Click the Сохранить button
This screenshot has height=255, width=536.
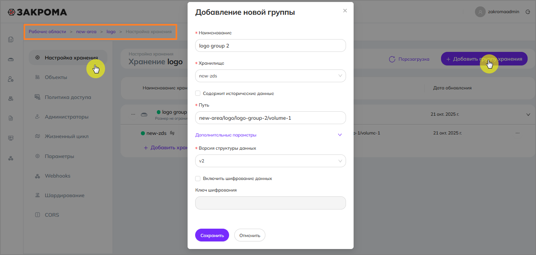point(212,235)
